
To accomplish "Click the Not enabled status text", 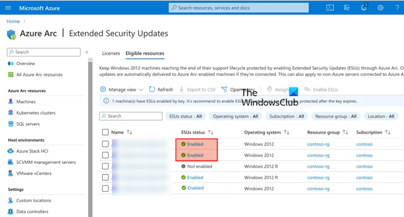I will point(200,166).
